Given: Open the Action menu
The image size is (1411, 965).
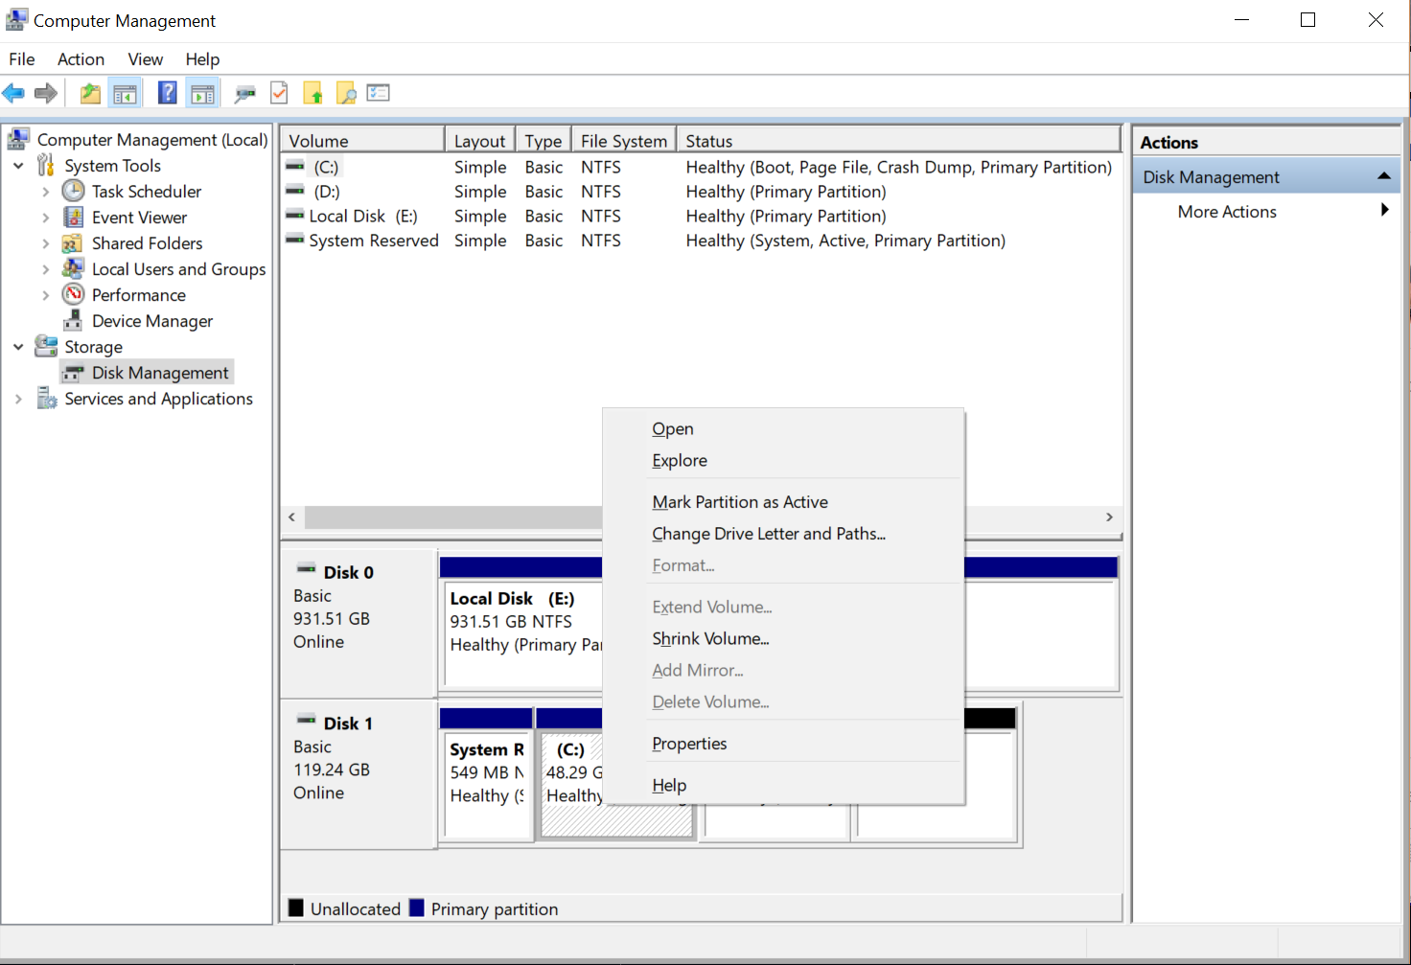Looking at the screenshot, I should [x=81, y=59].
